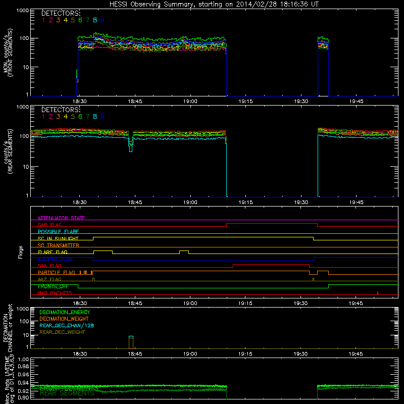The height and width of the screenshot is (404, 404).
Task: Click the 19:00 tick under the Flags panel
Action: point(190,304)
